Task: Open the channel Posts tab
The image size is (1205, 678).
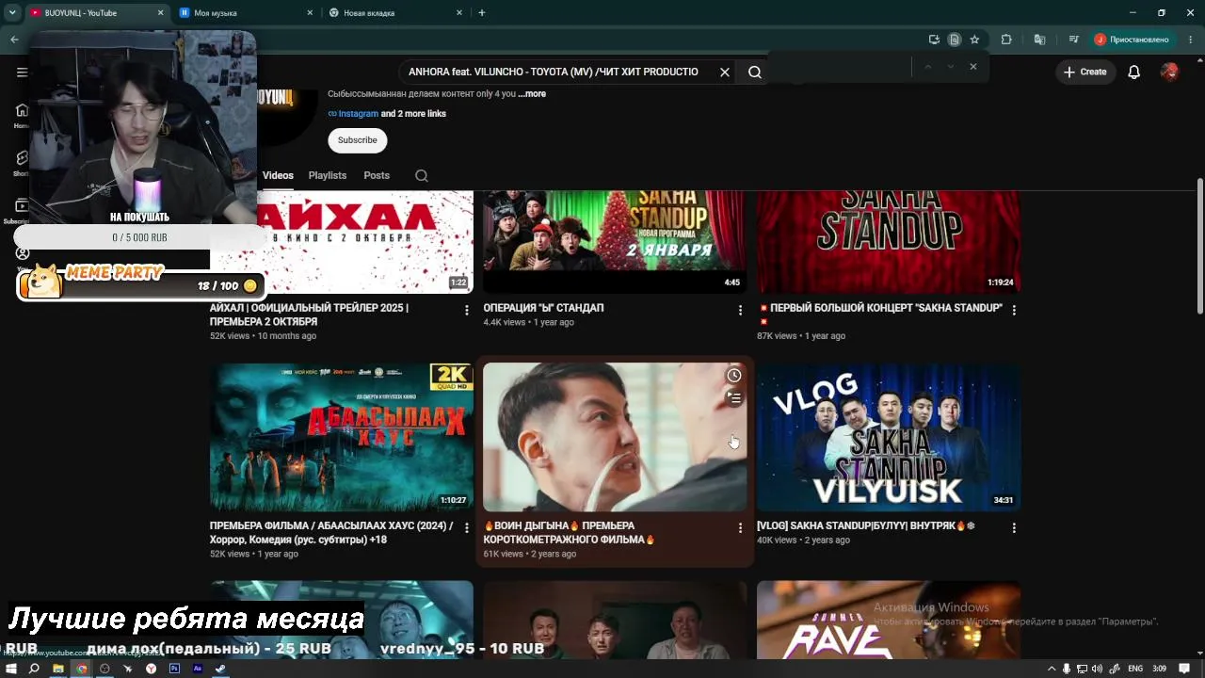Action: 377,175
